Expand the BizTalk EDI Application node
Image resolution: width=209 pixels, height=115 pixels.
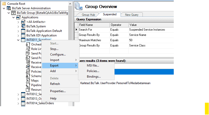[x=18, y=35]
